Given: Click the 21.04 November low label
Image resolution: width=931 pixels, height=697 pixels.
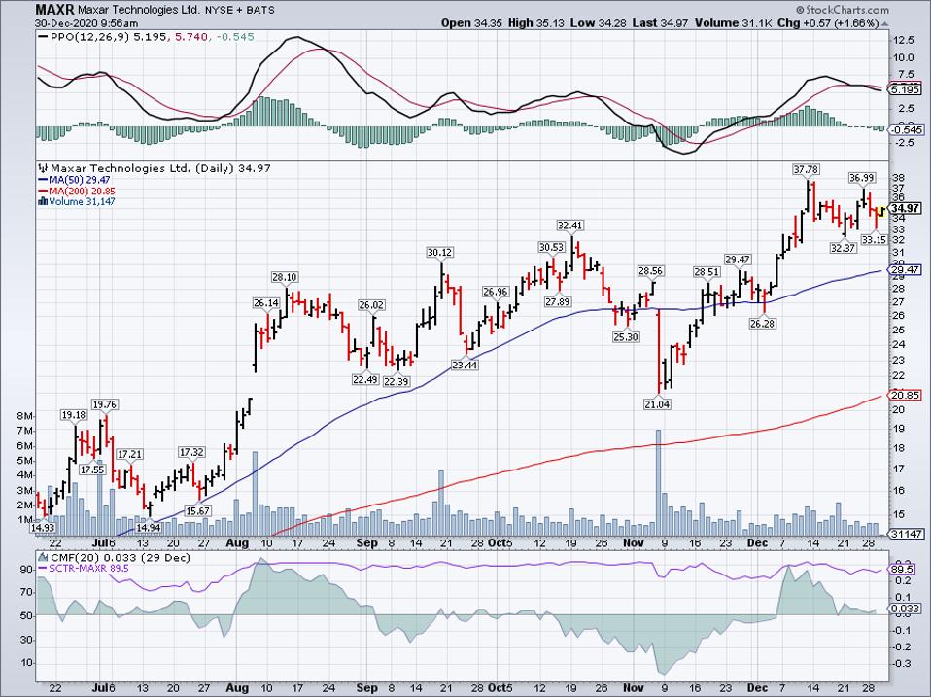Looking at the screenshot, I should [x=657, y=404].
